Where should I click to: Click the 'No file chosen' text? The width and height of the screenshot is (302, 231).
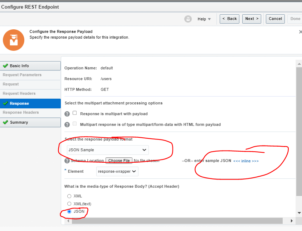pos(146,161)
